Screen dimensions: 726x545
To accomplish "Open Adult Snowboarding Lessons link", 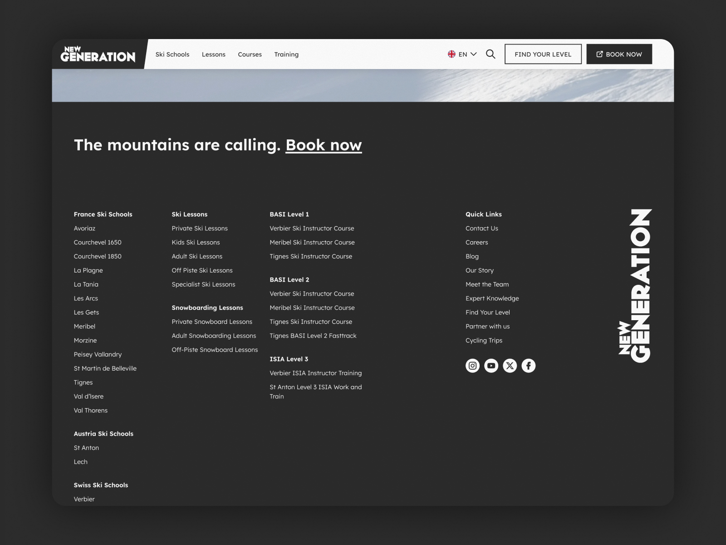I will [x=214, y=336].
